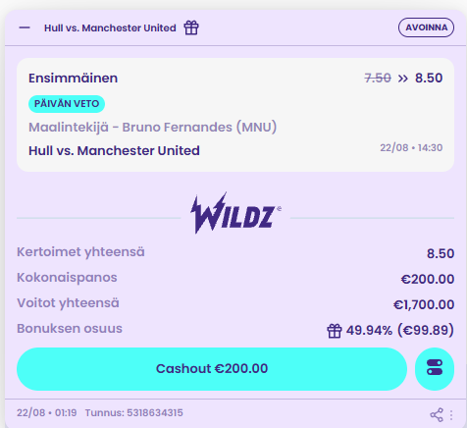This screenshot has height=428, width=467.
Task: Click the gift icon beside match title
Action: [x=191, y=27]
